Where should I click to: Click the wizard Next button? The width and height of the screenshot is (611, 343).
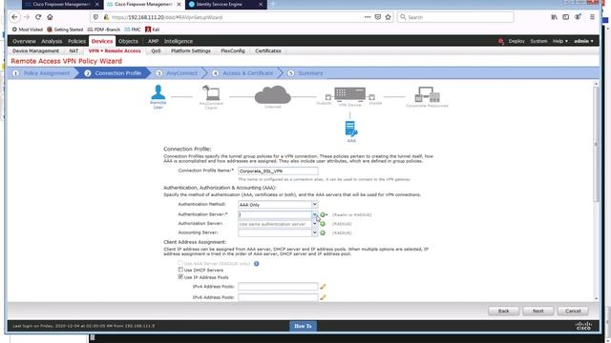click(537, 311)
